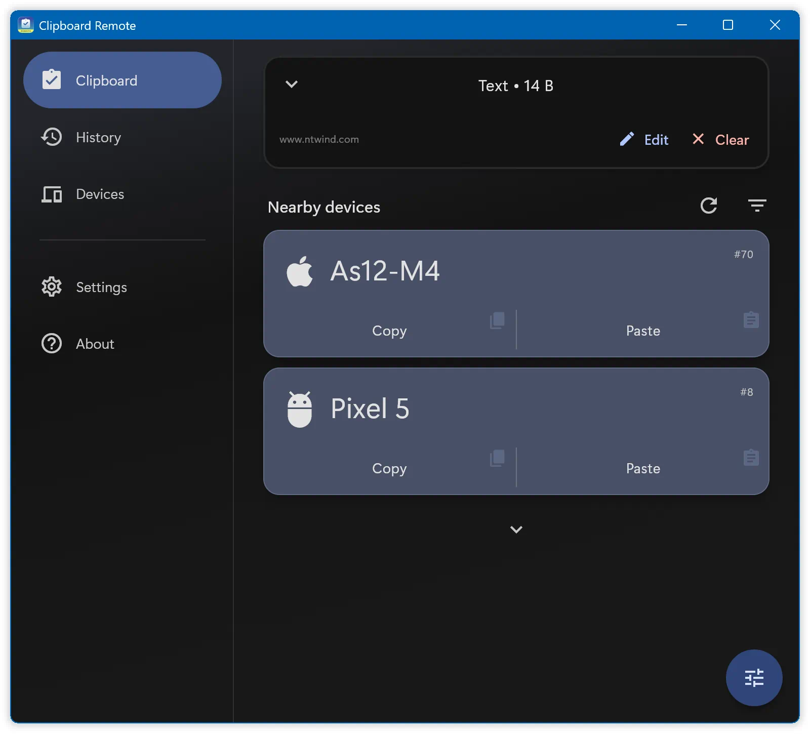Select the Pixel 5 device name
Image resolution: width=810 pixels, height=734 pixels.
pos(370,409)
